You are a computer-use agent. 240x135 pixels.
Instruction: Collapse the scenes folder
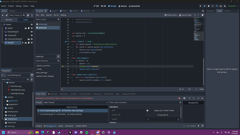click(4, 97)
